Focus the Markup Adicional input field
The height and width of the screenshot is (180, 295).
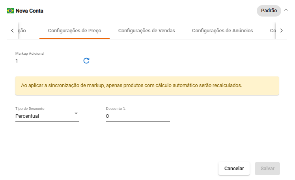coord(47,61)
